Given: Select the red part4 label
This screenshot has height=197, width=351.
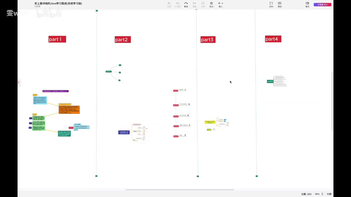Looking at the screenshot, I should point(273,39).
